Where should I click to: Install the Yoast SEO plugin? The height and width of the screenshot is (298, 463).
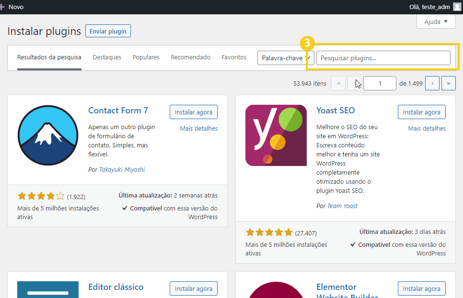(422, 112)
